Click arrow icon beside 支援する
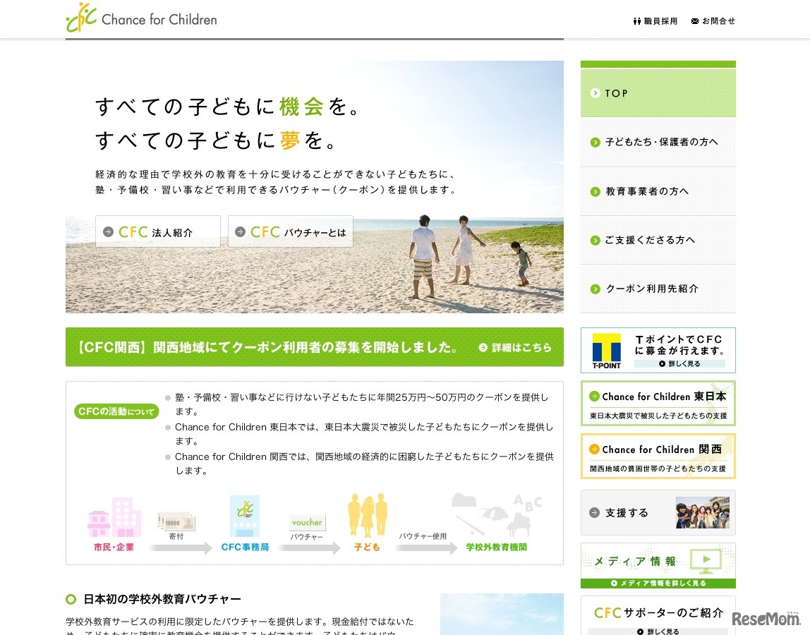Viewport: 810px width, 635px height. (x=595, y=512)
